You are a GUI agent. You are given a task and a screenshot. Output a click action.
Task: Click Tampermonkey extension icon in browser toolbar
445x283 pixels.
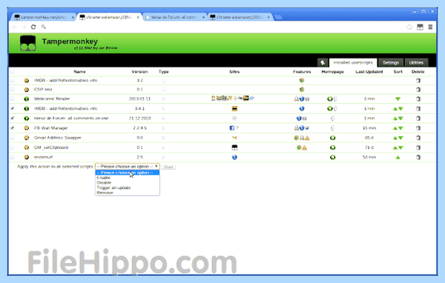click(420, 27)
